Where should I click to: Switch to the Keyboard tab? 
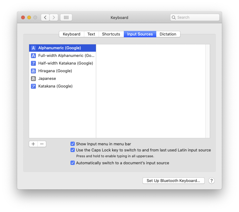[x=71, y=34]
